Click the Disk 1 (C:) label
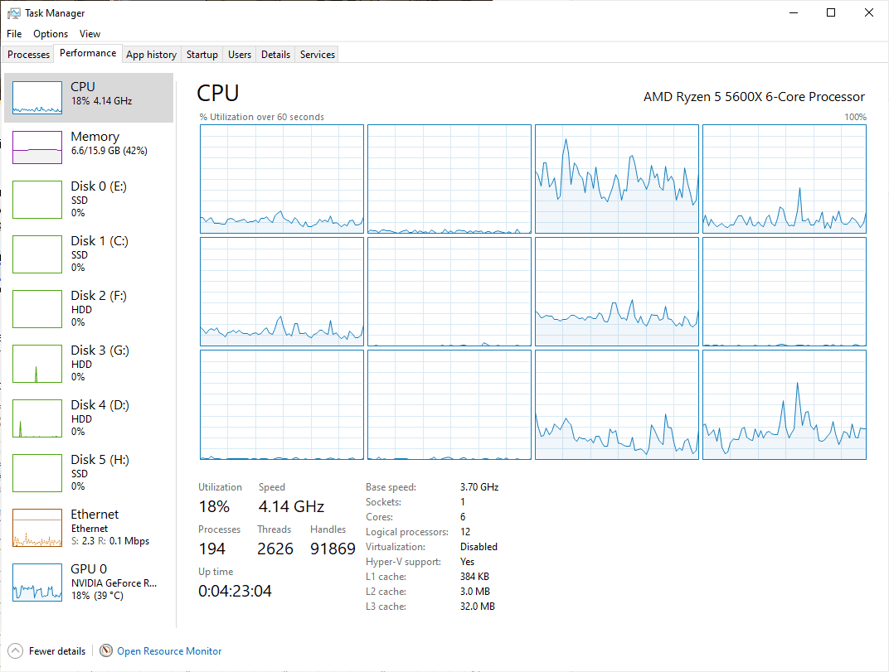 tap(100, 241)
